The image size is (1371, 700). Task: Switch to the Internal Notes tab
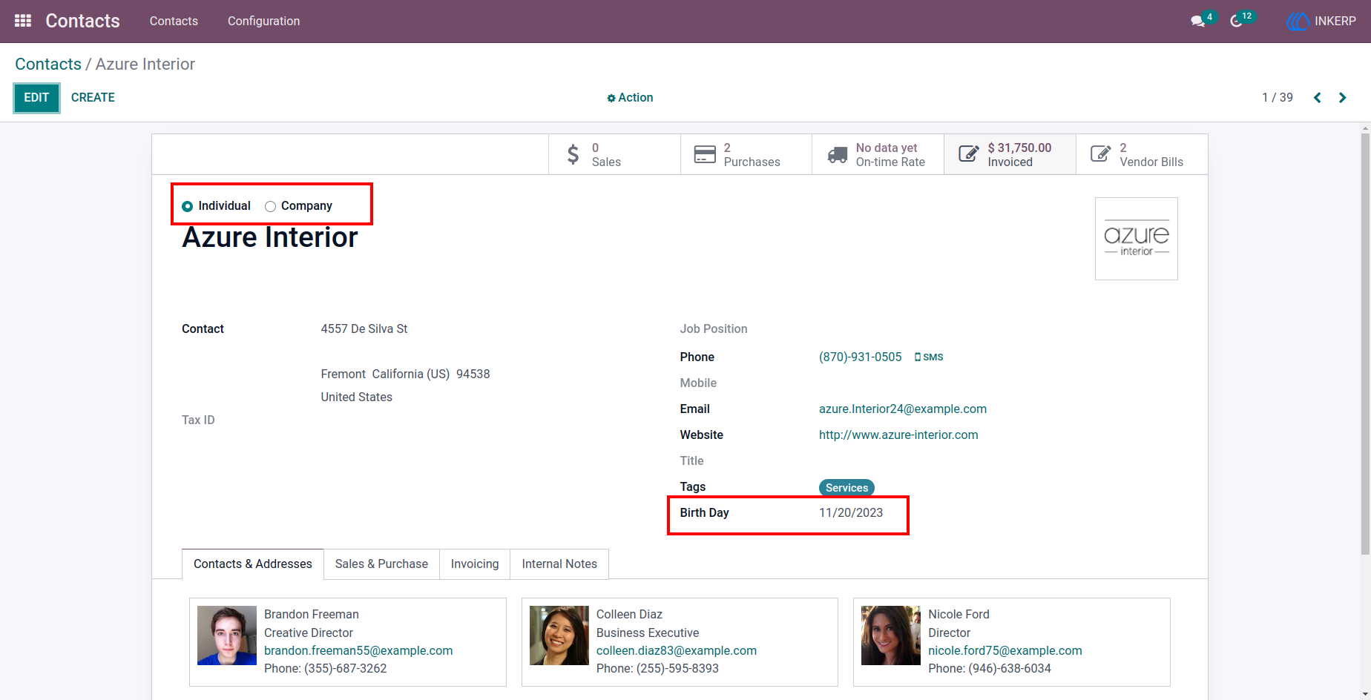pos(559,564)
